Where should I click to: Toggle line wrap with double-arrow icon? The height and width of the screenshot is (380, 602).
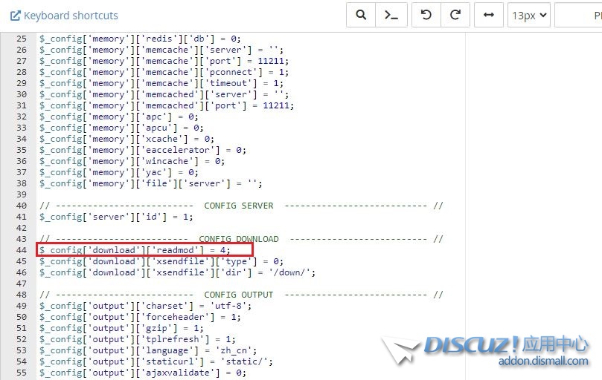[x=489, y=15]
